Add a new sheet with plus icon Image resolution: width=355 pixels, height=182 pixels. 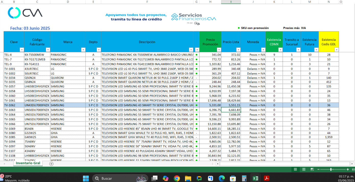[51, 164]
